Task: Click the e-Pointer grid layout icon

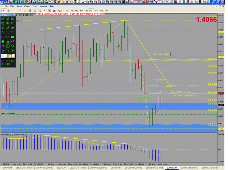Action: (8, 46)
